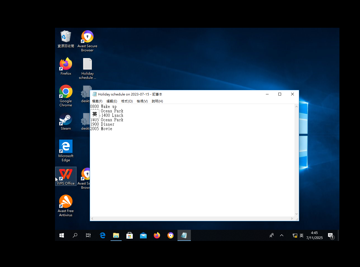Minimize the Notepad window
The height and width of the screenshot is (267, 360).
267,94
